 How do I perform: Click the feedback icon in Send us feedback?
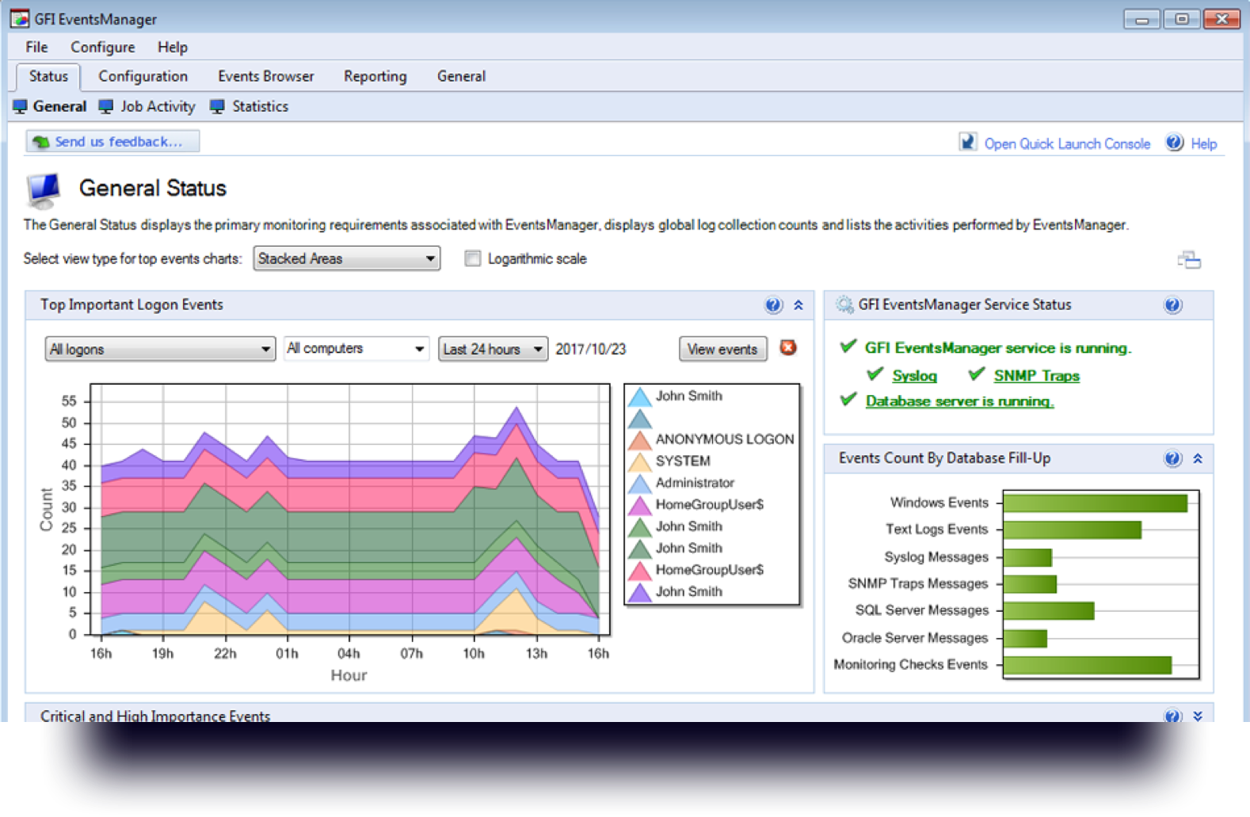coord(40,142)
